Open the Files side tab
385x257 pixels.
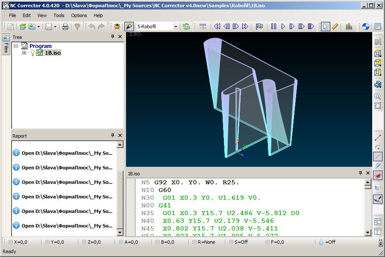coord(6,44)
